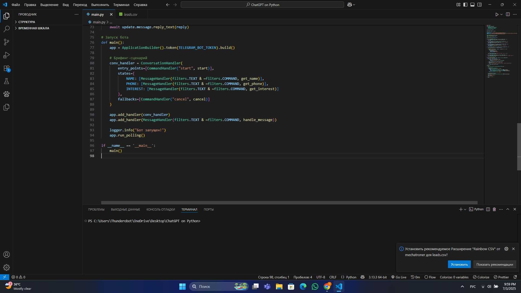Select interpreter 3.13.3 64-bit
The image size is (521, 293).
click(377, 277)
